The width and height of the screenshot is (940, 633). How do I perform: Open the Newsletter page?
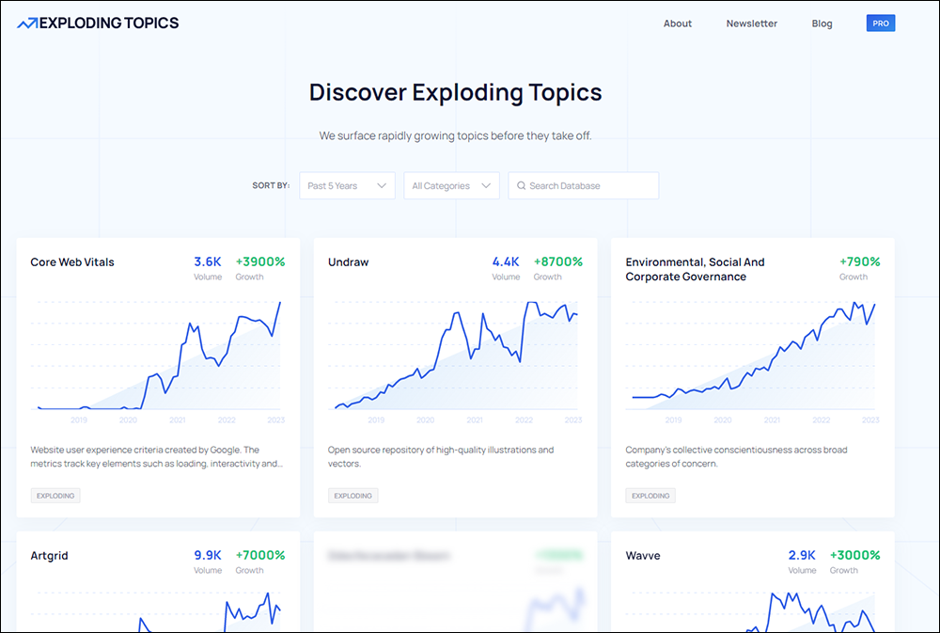coord(752,24)
